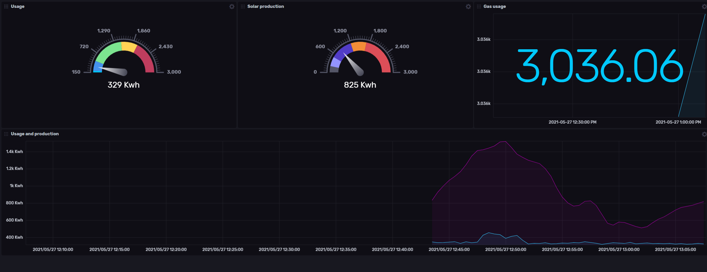Click the 2021/05/27 12:55:00 time label
This screenshot has height=272, width=707.
[562, 250]
